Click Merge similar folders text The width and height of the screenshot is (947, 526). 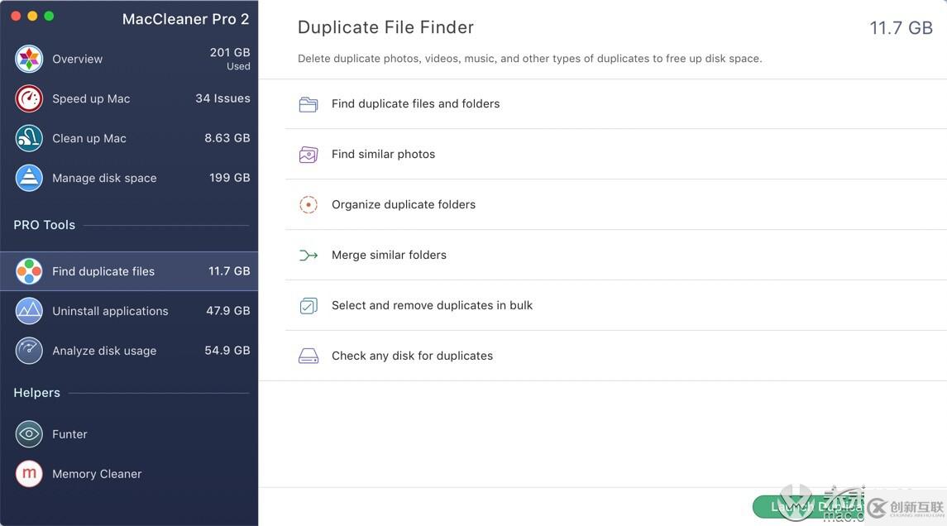389,255
